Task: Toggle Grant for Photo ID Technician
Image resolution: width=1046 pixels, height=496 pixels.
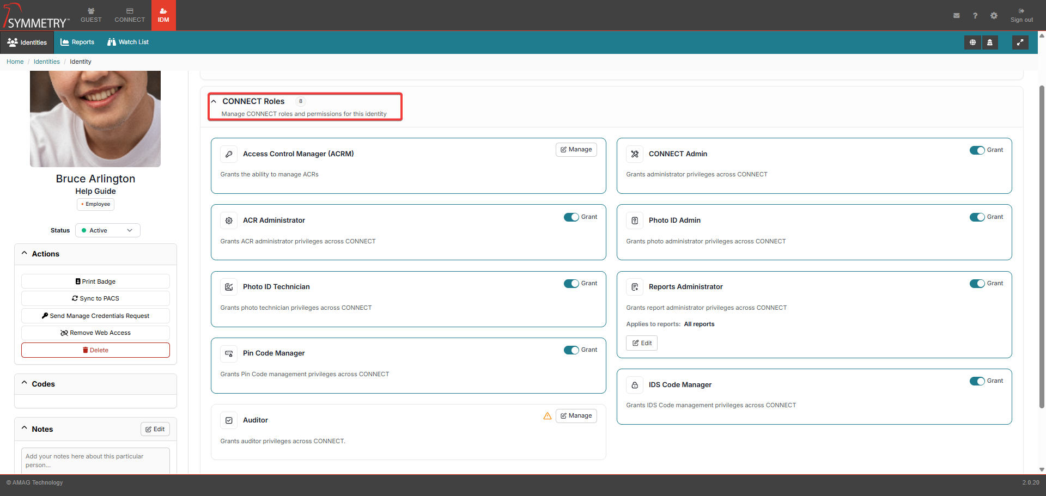Action: [571, 284]
